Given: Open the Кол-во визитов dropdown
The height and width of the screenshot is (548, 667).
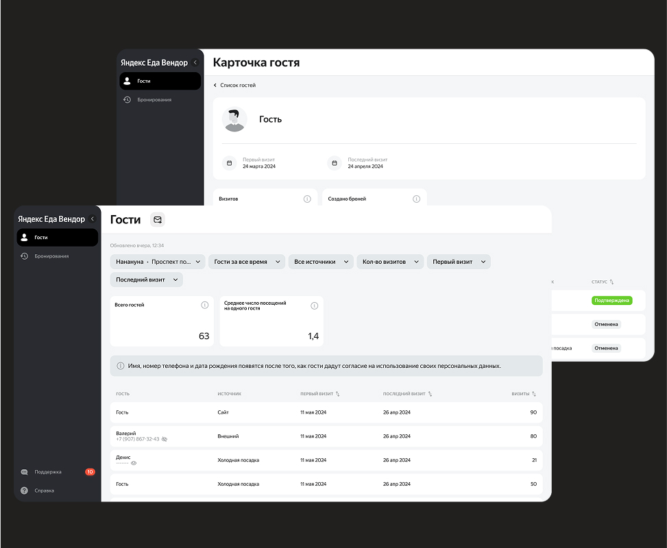Looking at the screenshot, I should [391, 262].
